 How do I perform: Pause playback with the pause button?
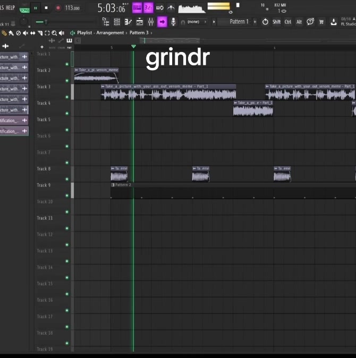pyautogui.click(x=36, y=8)
